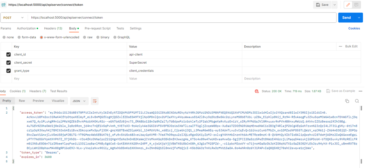Click the wrap lines icon in response
Viewport: 365px width, 168px height.
(94, 101)
